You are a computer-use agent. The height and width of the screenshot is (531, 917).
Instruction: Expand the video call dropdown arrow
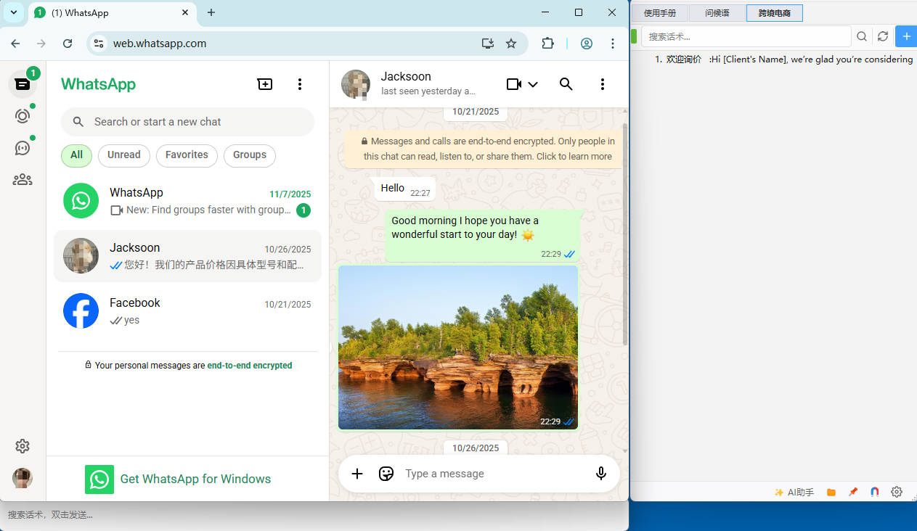point(531,84)
